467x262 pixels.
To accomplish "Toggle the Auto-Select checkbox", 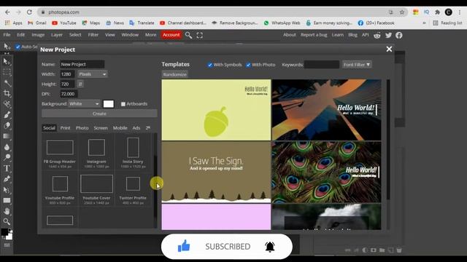I will (x=18, y=47).
